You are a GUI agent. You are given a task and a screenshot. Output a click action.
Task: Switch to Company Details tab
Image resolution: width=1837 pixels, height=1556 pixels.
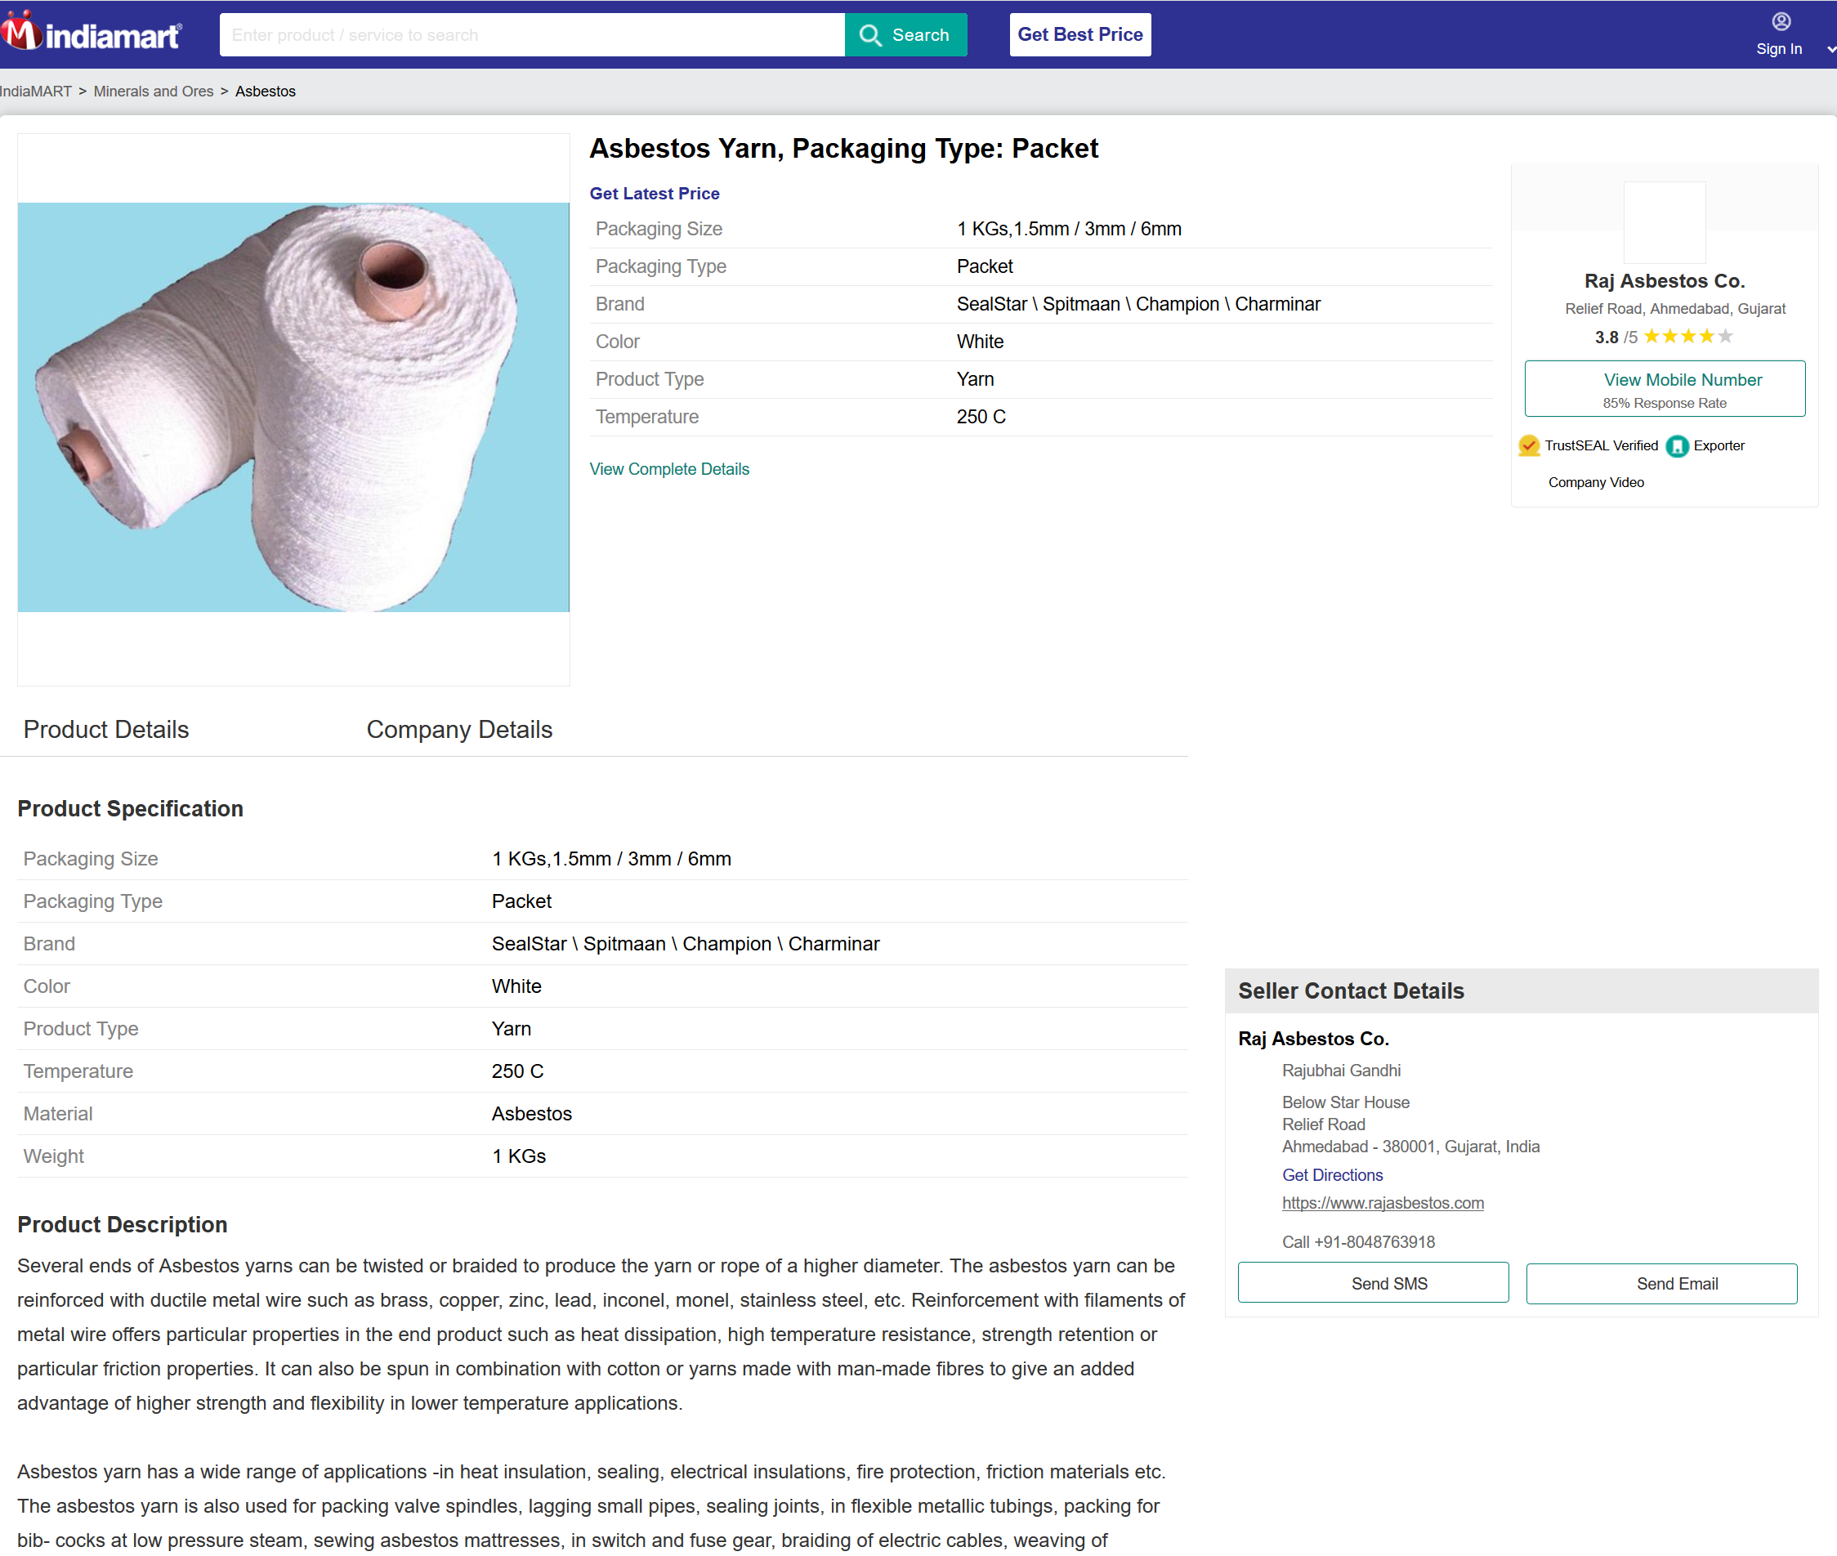[x=459, y=730]
